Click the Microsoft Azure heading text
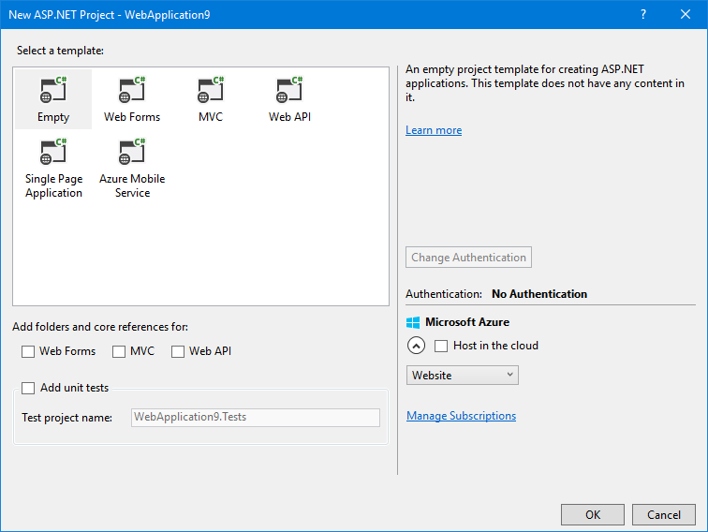The image size is (708, 532). 467,322
